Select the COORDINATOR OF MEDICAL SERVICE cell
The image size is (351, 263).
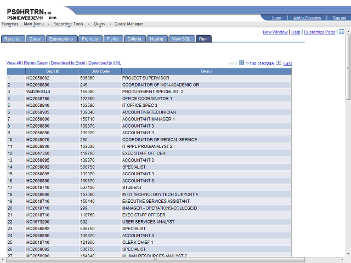206,140
